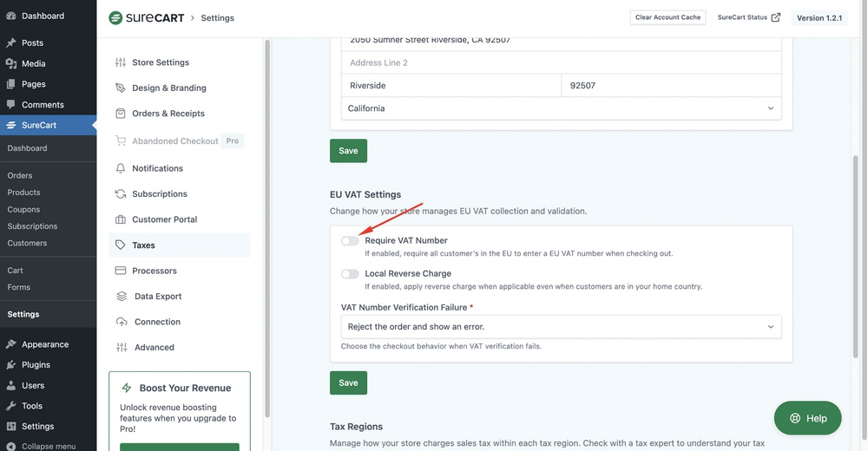
Task: Click the Customer Portal briefcase icon
Action: pos(120,219)
